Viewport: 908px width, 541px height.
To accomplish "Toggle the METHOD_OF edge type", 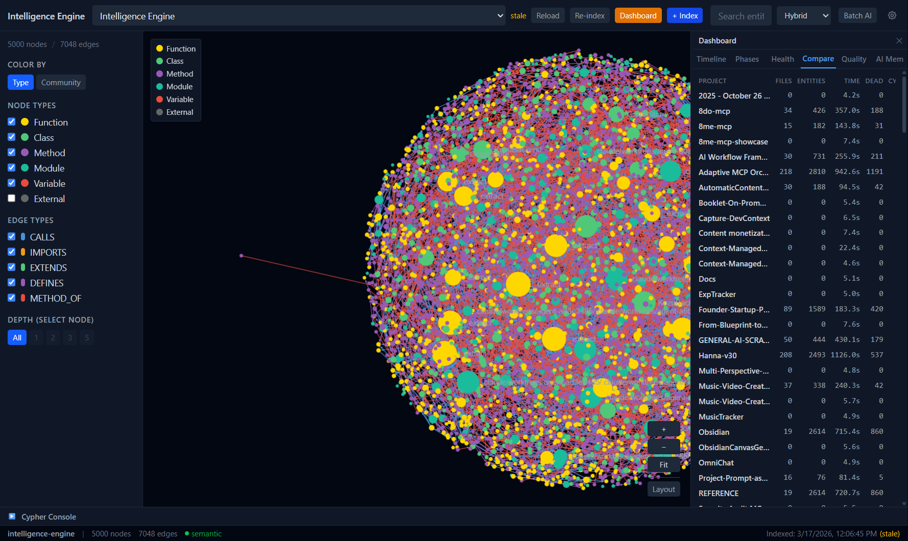I will pos(12,298).
